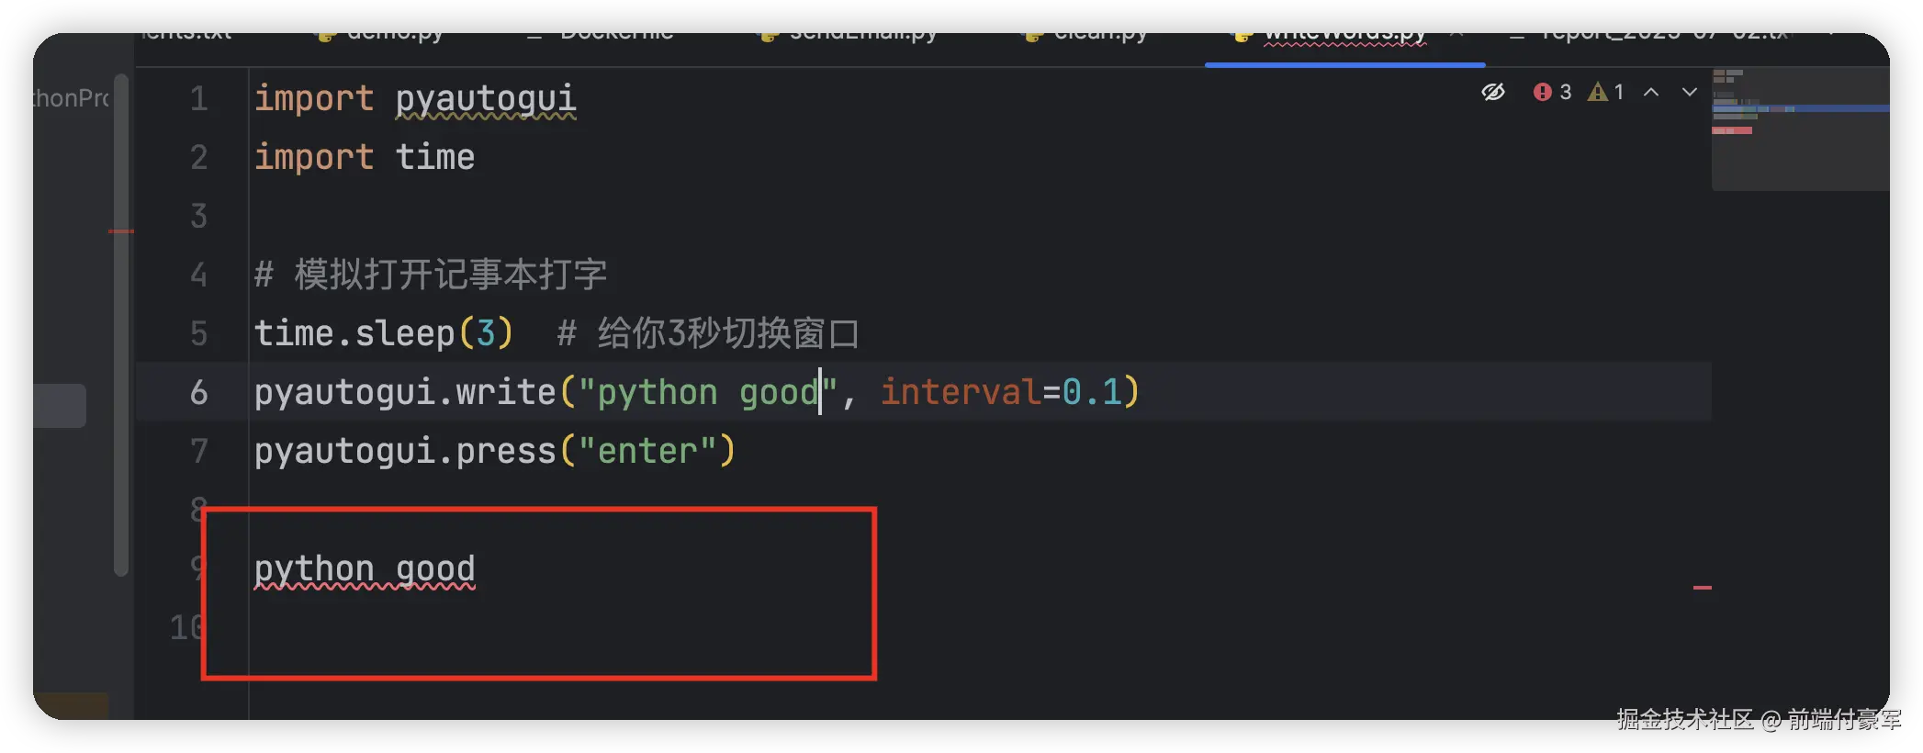The height and width of the screenshot is (753, 1923).
Task: Switch to the demo.py tab
Action: 395,38
